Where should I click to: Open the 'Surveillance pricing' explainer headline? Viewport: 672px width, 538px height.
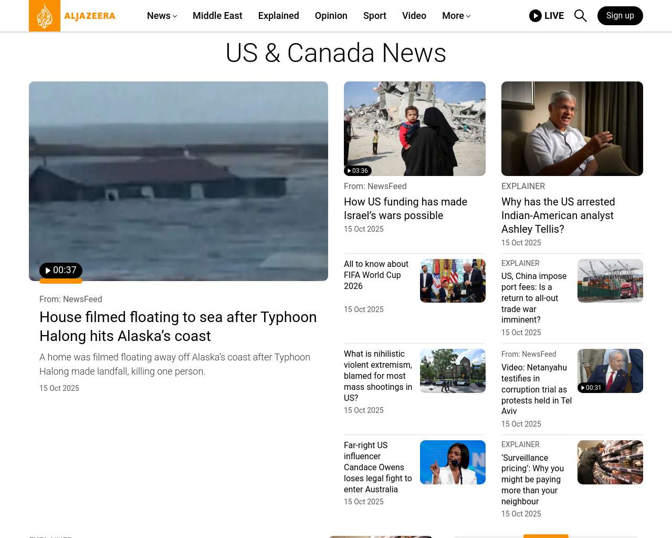coord(532,480)
